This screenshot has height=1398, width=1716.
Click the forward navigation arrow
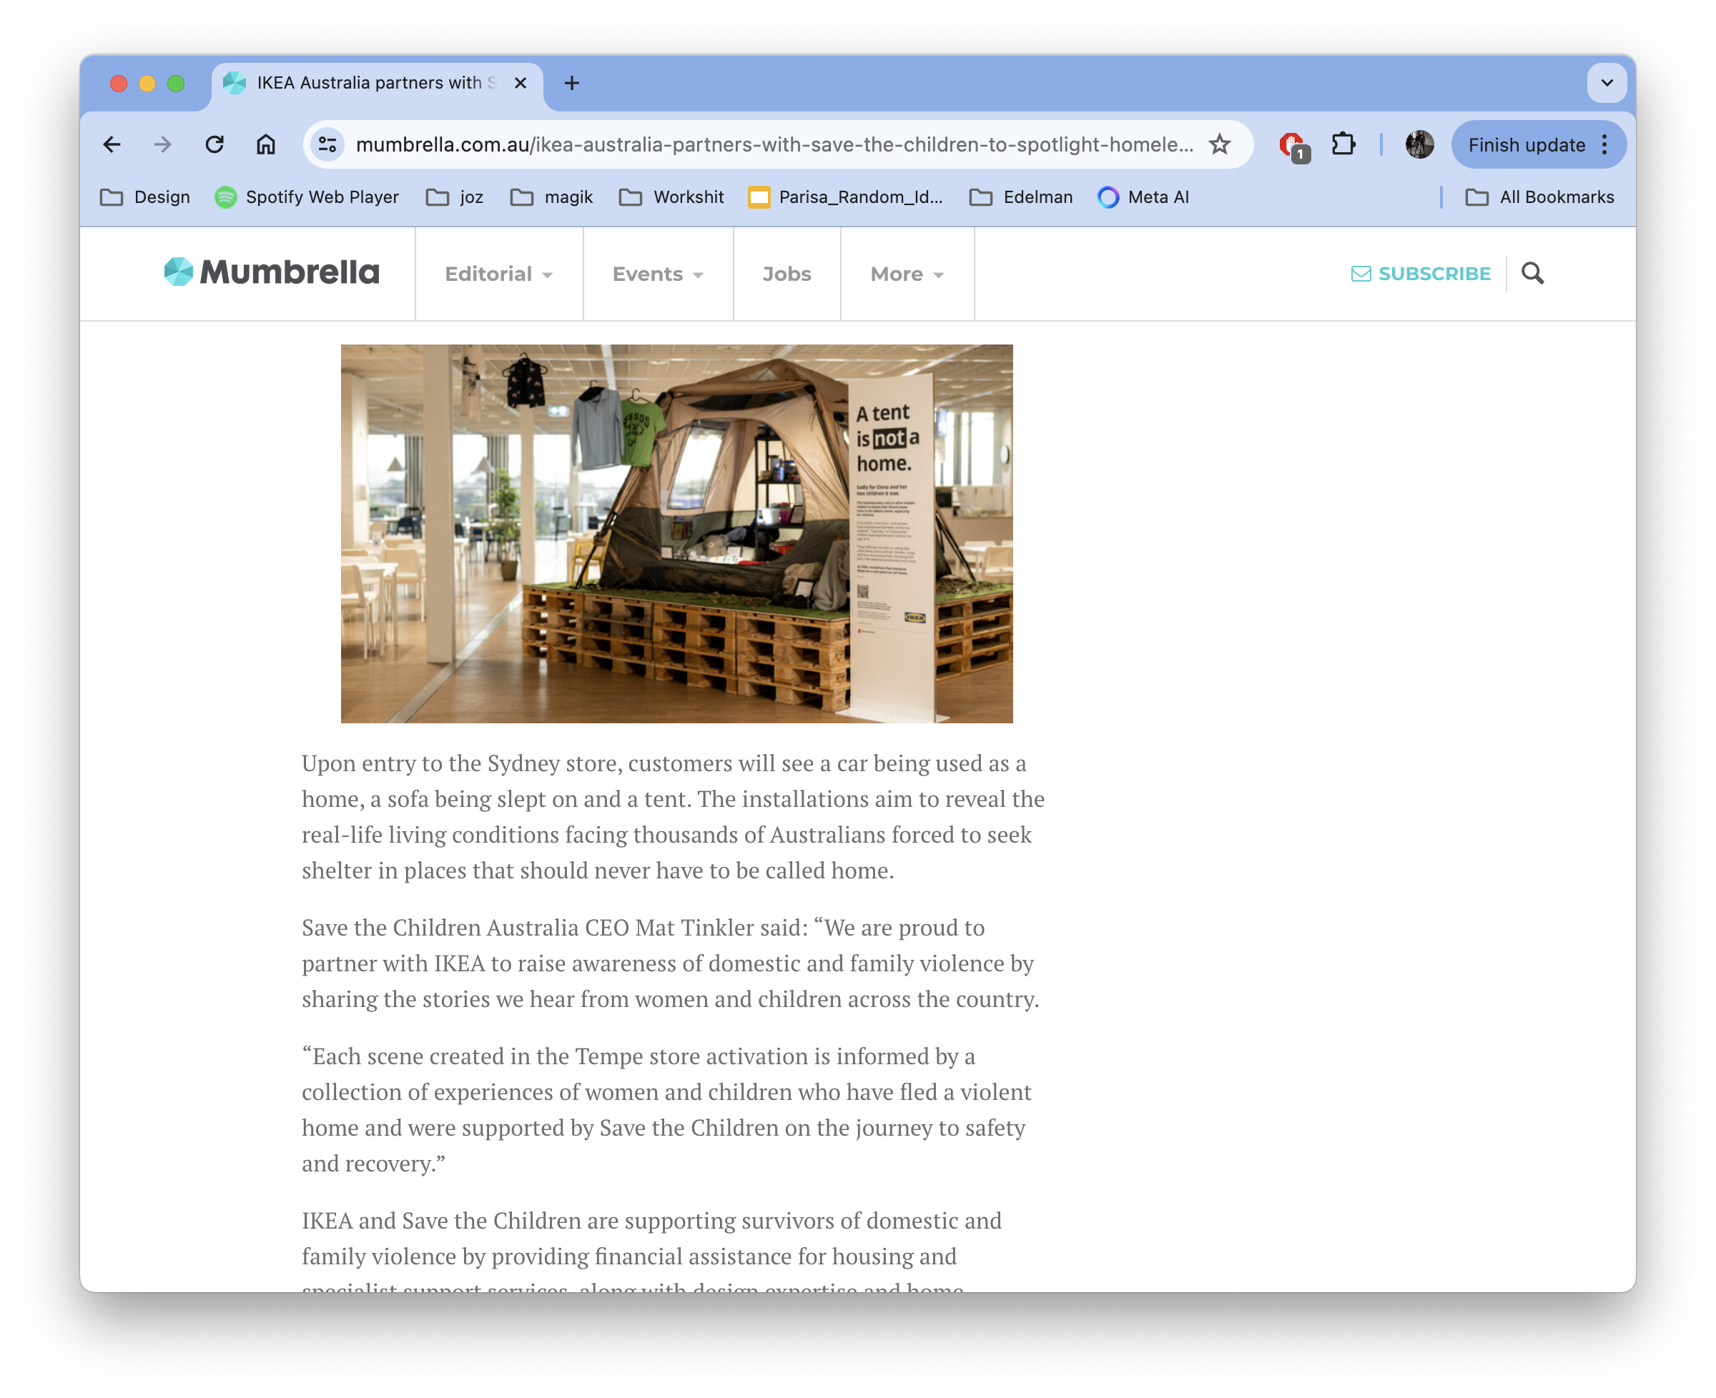coord(163,145)
